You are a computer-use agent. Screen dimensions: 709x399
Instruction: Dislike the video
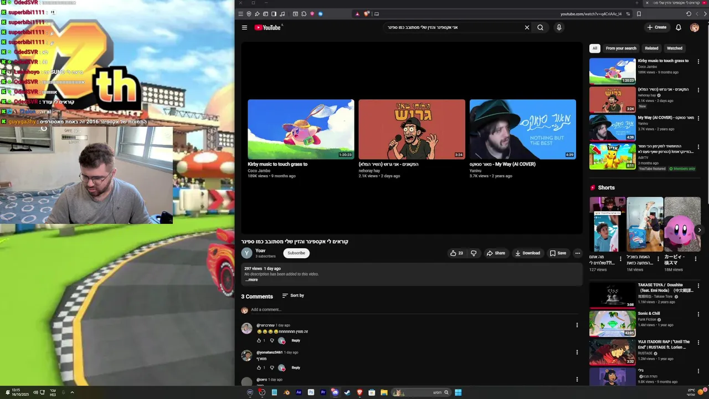tap(474, 253)
